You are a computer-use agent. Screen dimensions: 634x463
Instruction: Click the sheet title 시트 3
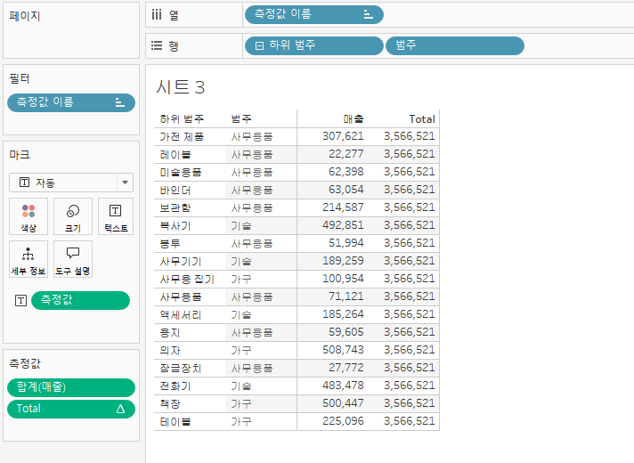181,87
